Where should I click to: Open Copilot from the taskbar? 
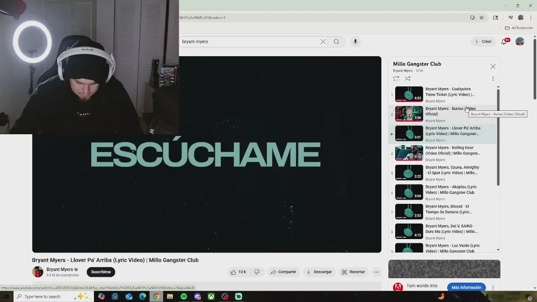102,297
